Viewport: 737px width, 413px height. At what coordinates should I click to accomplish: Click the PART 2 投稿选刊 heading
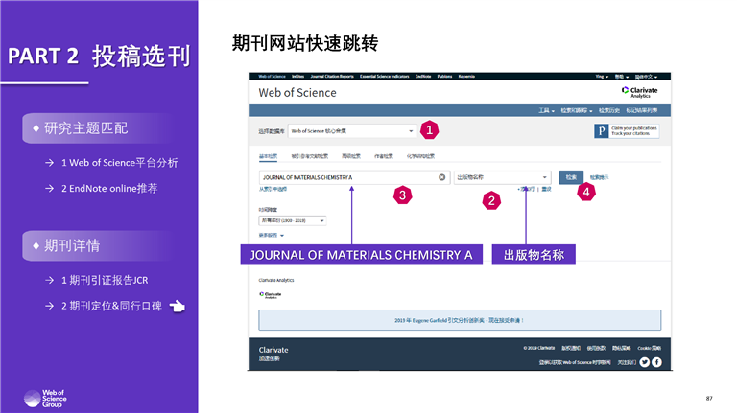click(x=99, y=56)
